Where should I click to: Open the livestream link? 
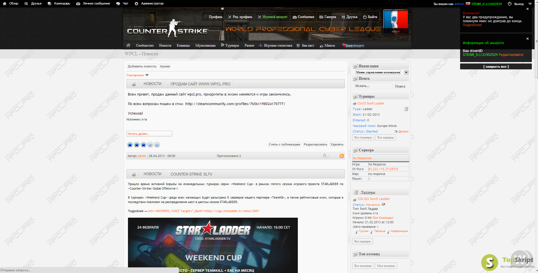353,46
